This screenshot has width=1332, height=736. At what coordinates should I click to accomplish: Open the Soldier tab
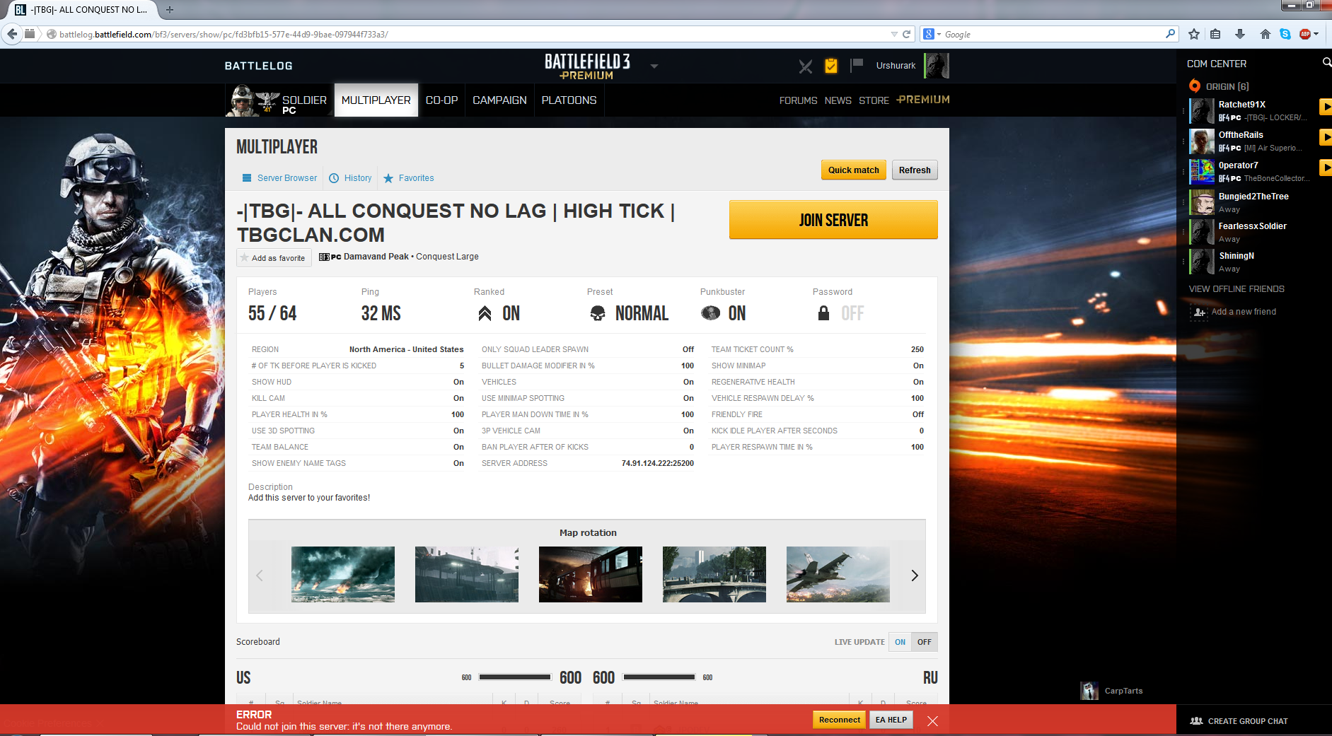[280, 100]
